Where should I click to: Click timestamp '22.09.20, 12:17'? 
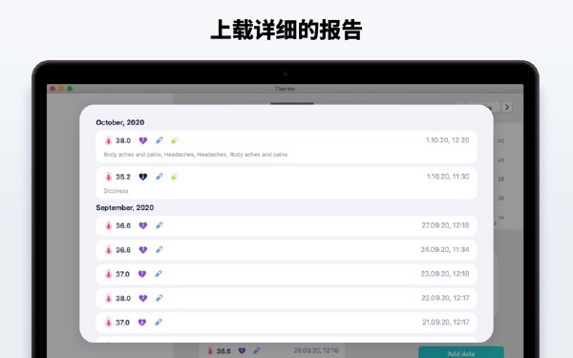click(445, 298)
